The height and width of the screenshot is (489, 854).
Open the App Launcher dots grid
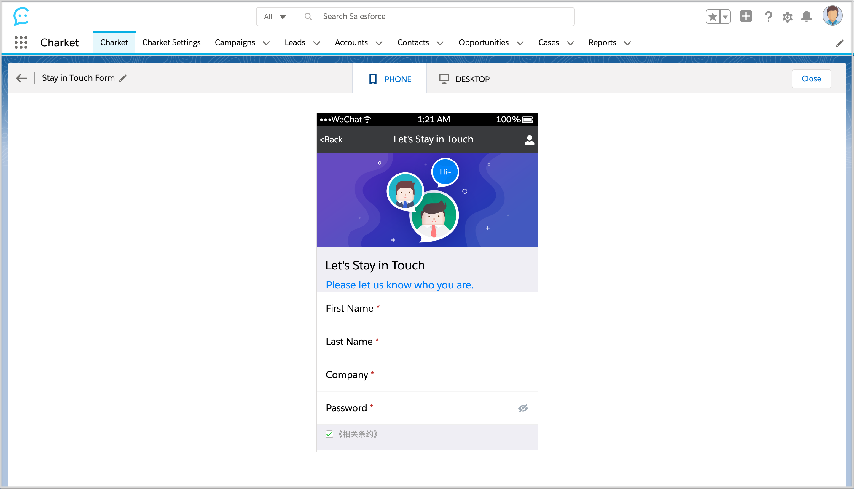point(21,42)
